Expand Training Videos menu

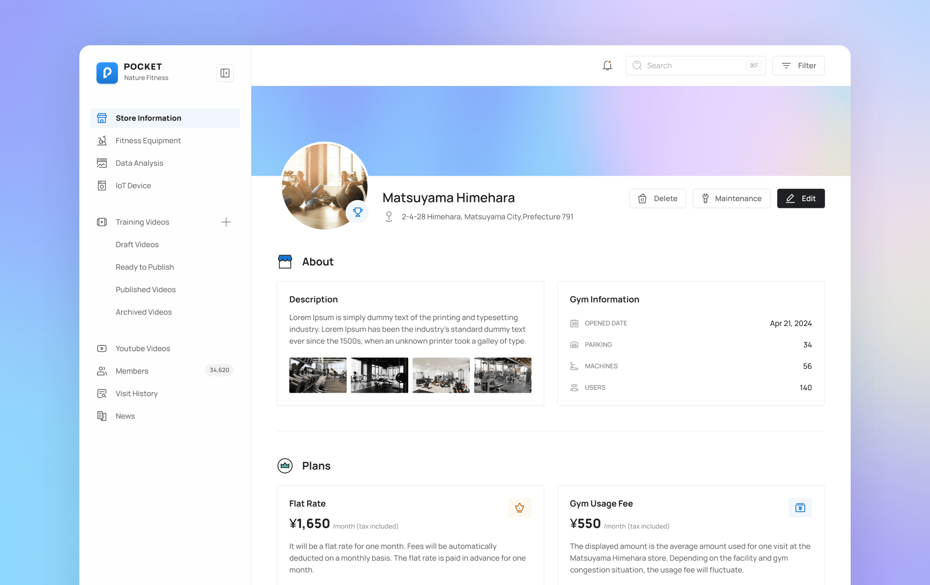click(142, 222)
